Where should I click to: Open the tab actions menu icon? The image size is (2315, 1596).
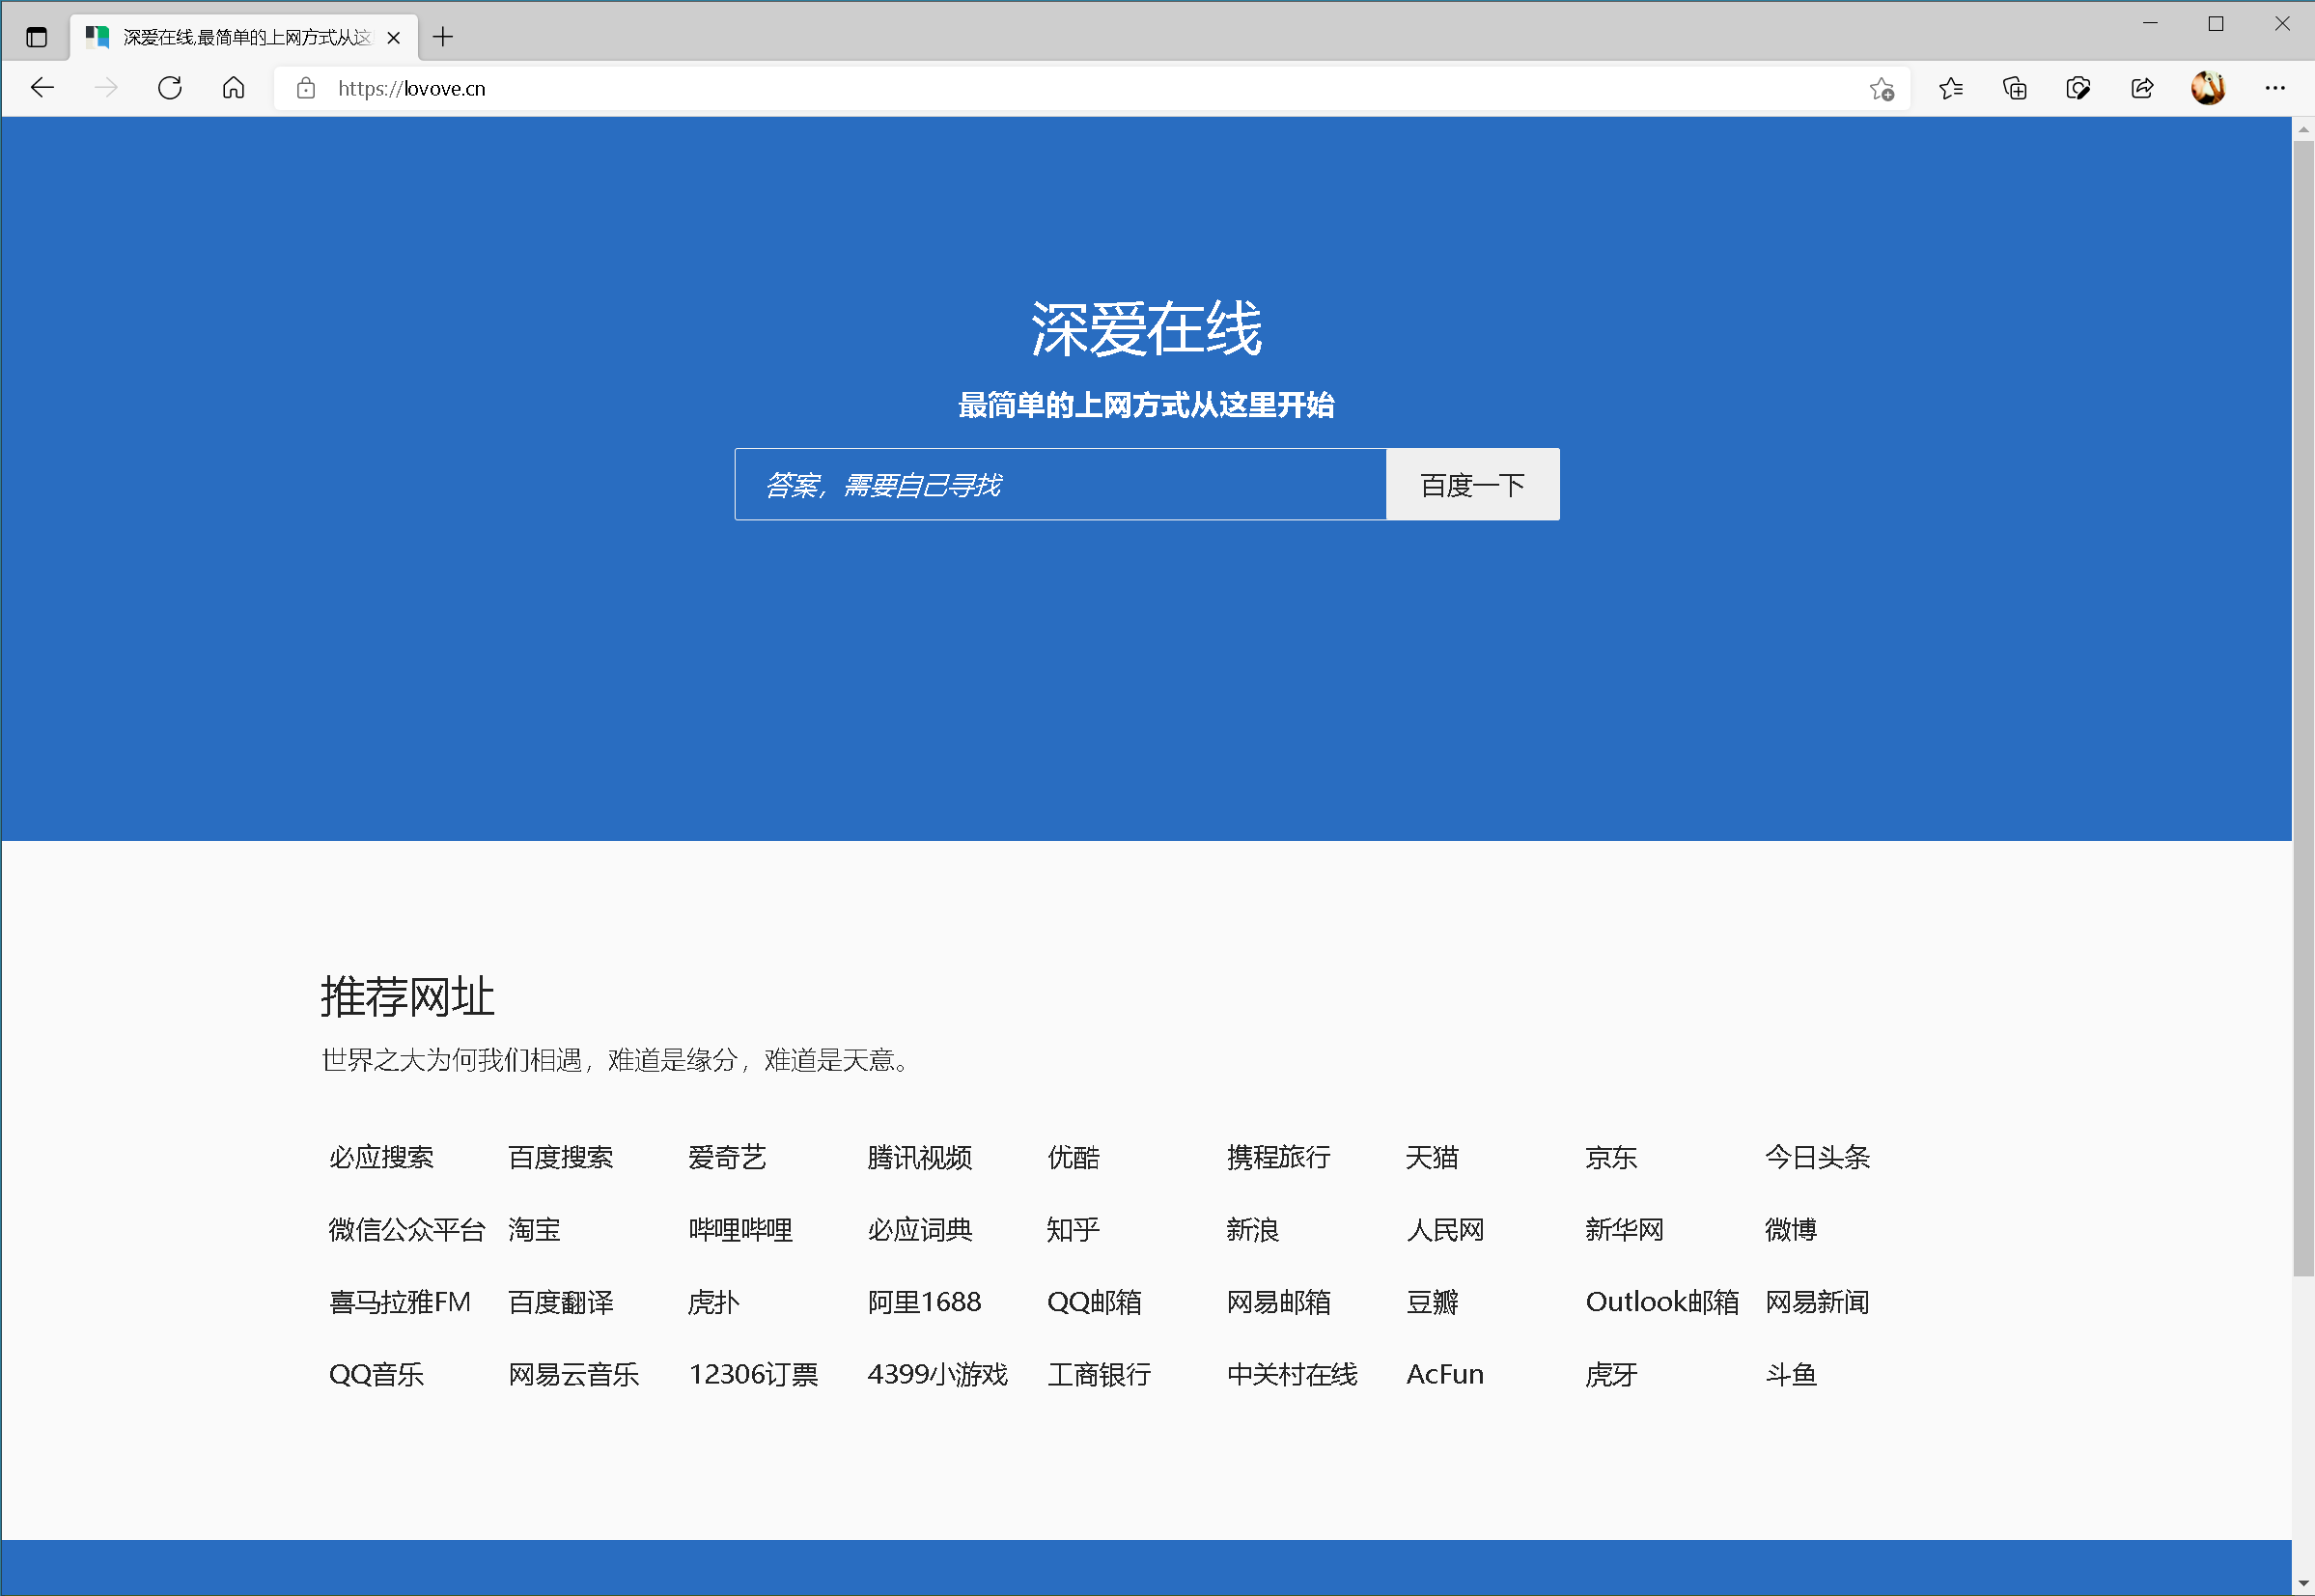[37, 37]
